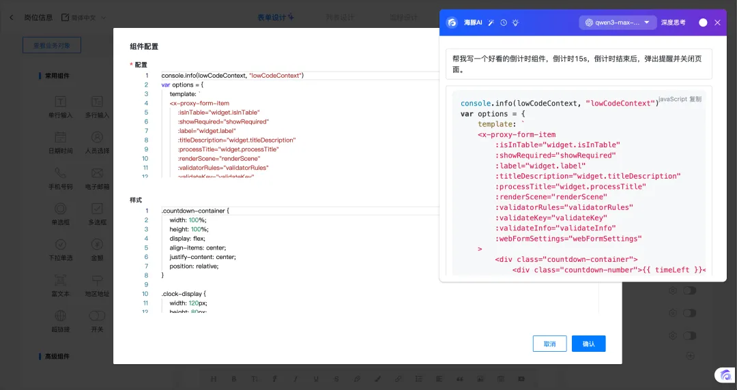Select the 多选框 component icon
The height and width of the screenshot is (390, 737).
pyautogui.click(x=97, y=209)
